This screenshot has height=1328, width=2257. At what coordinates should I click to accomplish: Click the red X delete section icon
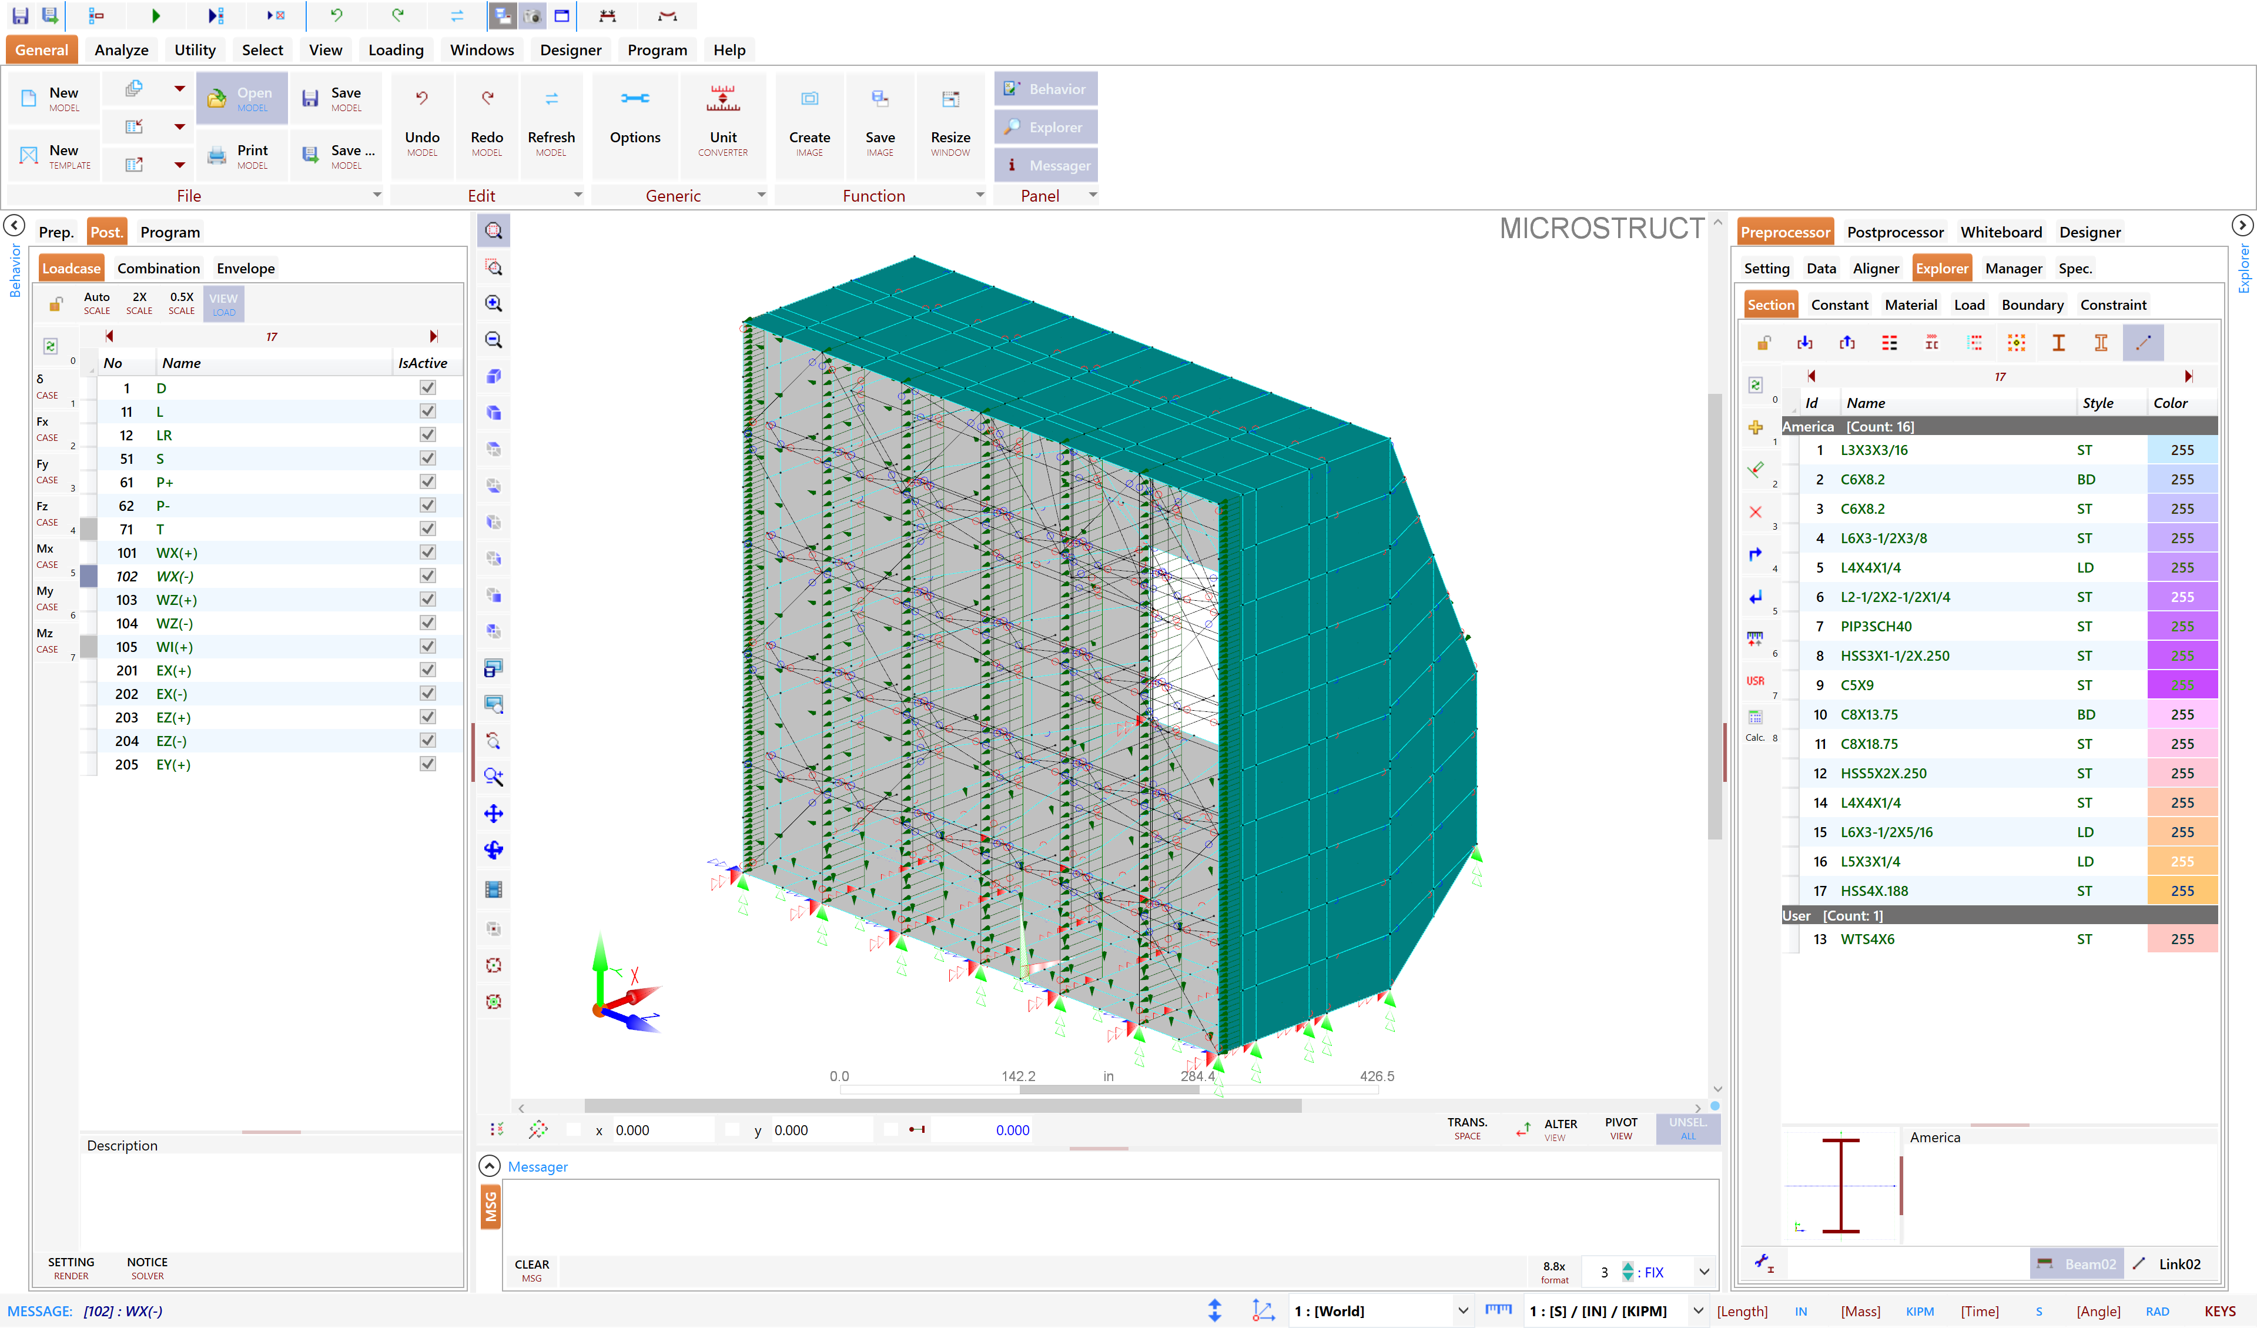tap(1756, 511)
